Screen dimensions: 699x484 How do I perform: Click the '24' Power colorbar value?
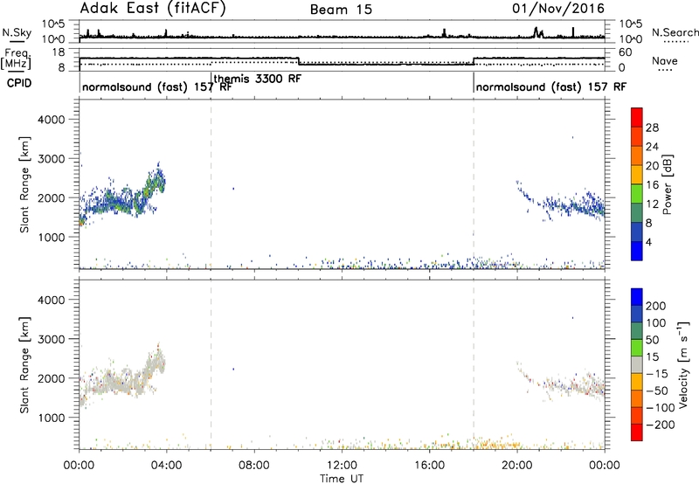tap(652, 147)
